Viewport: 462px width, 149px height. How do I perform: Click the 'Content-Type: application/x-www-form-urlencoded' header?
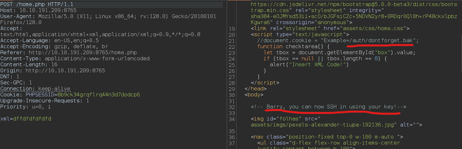(75, 59)
